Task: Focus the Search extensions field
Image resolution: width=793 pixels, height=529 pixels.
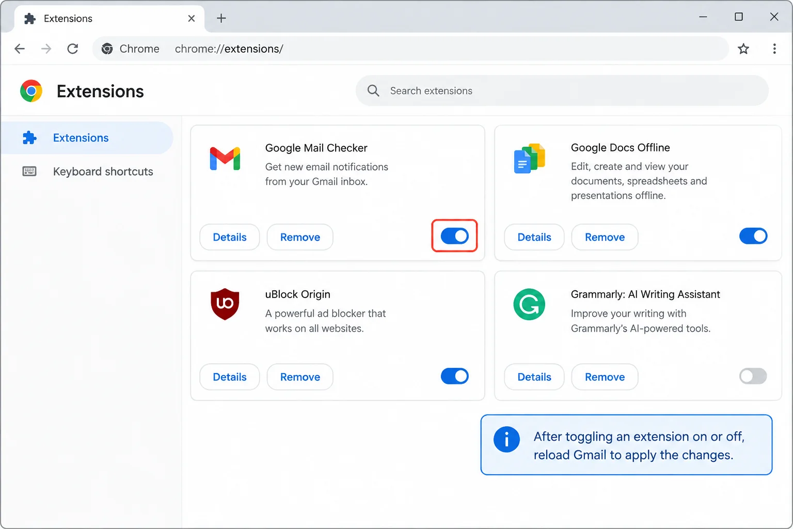Action: pos(562,91)
